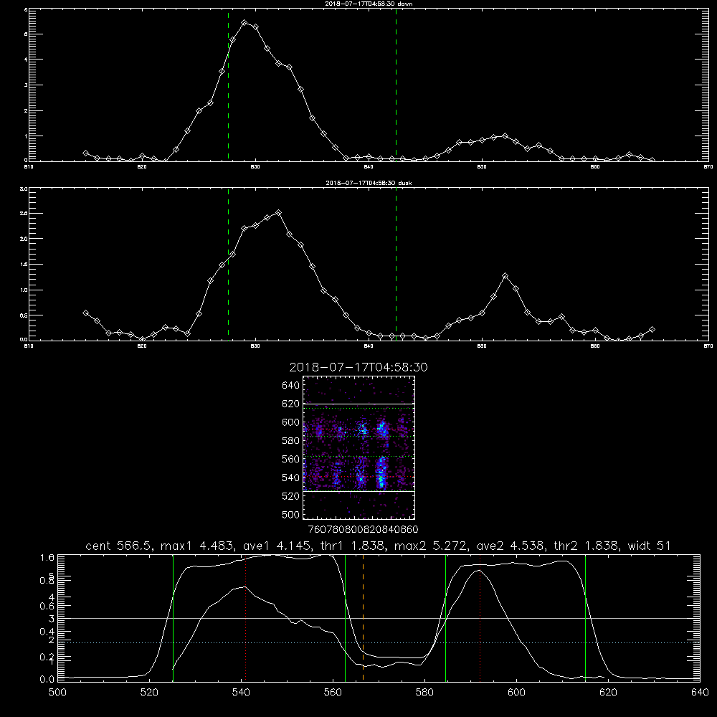The image size is (717, 717).
Task: Click the heatmap y-axis label 600
Action: [x=290, y=422]
